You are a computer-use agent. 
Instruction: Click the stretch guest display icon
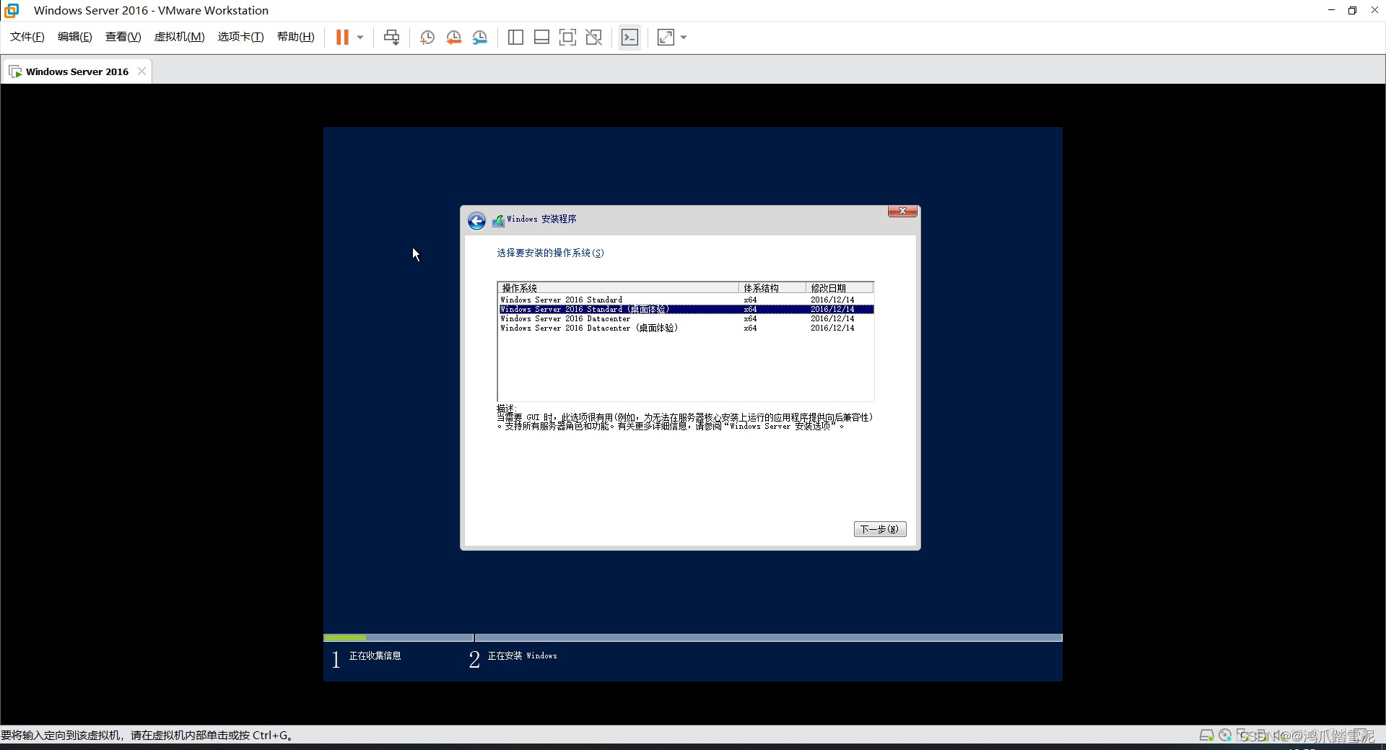point(666,38)
